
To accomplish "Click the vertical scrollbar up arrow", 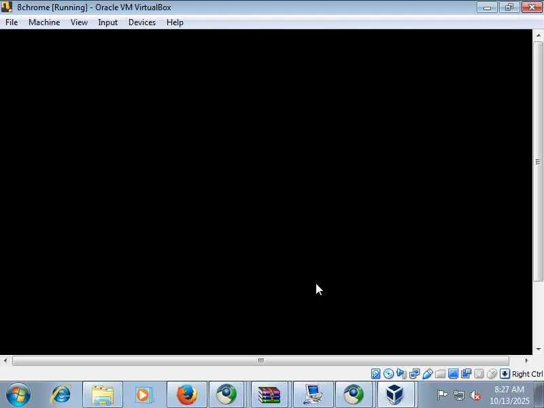I will coord(538,35).
